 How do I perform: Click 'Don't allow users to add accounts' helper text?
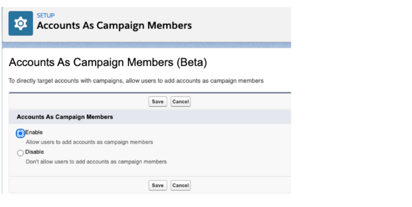click(96, 161)
